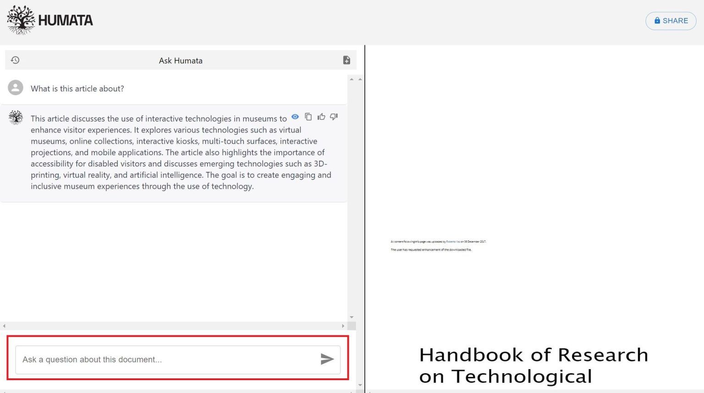Image resolution: width=704 pixels, height=393 pixels.
Task: Click the Humata tree logo
Action: 21,20
